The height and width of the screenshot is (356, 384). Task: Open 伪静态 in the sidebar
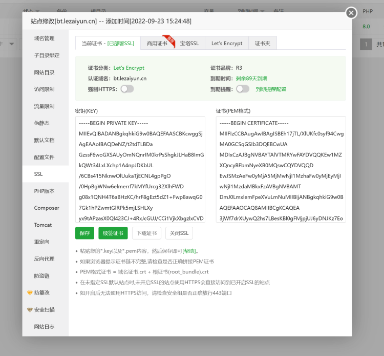(46, 123)
